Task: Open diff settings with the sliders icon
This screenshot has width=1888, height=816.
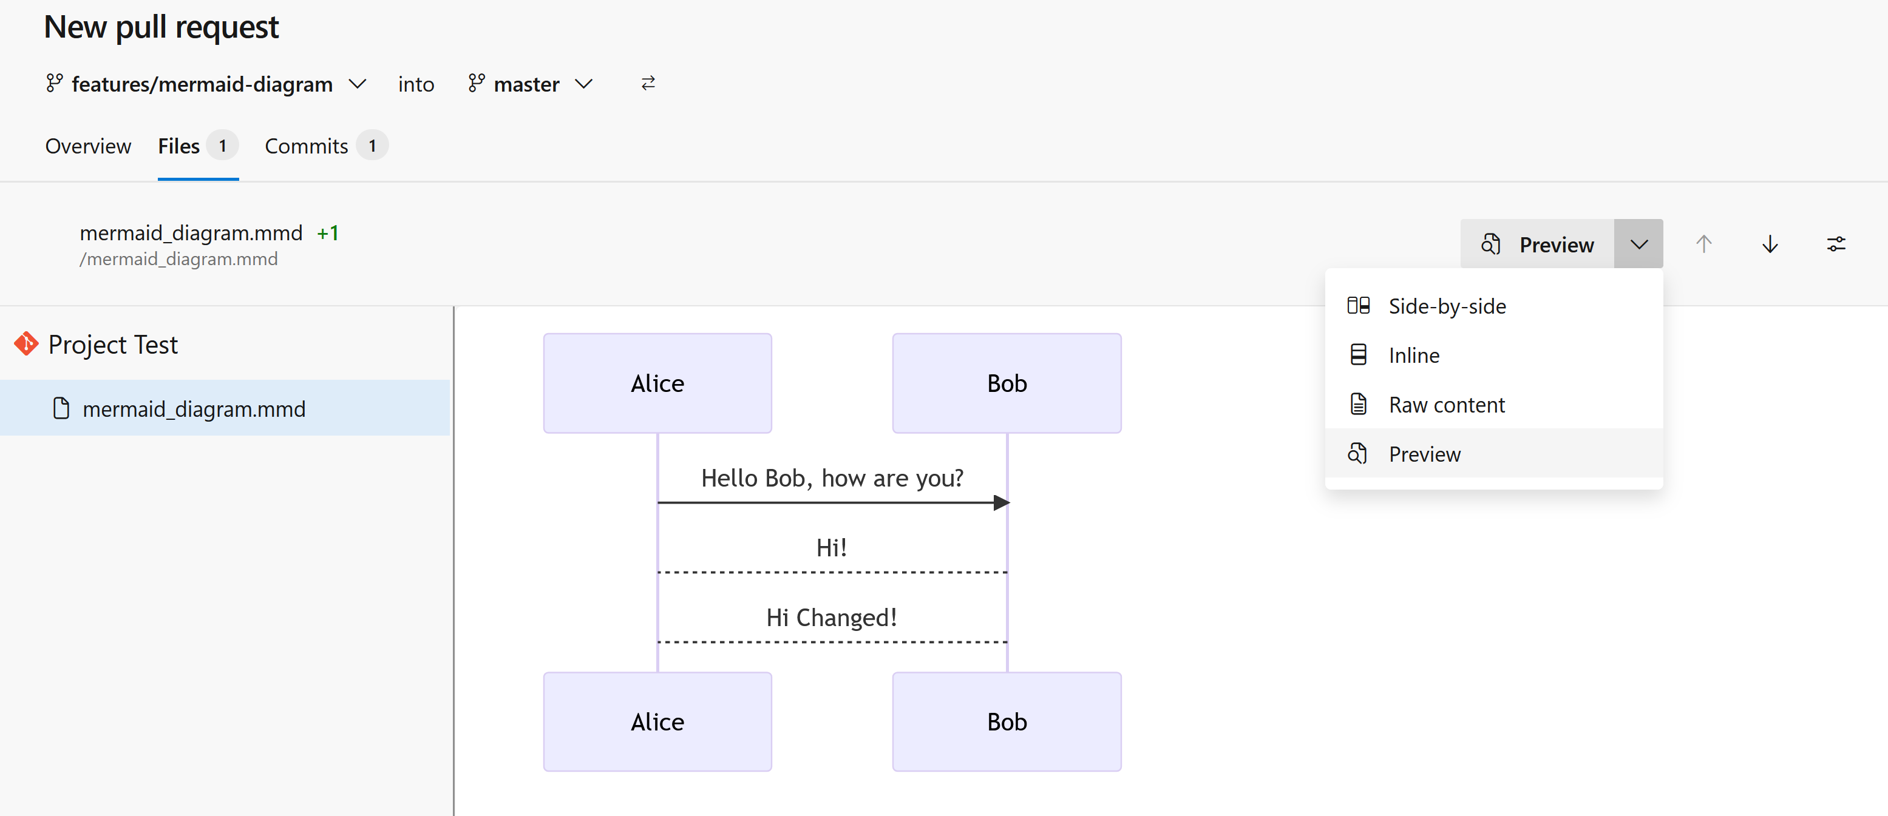Action: (1835, 243)
